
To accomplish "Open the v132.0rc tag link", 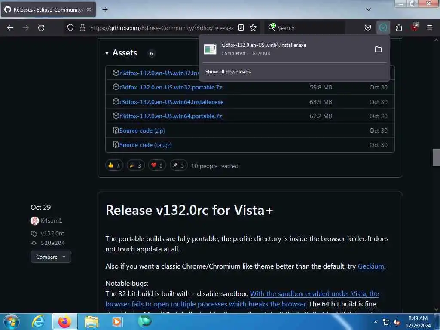I will point(52,233).
